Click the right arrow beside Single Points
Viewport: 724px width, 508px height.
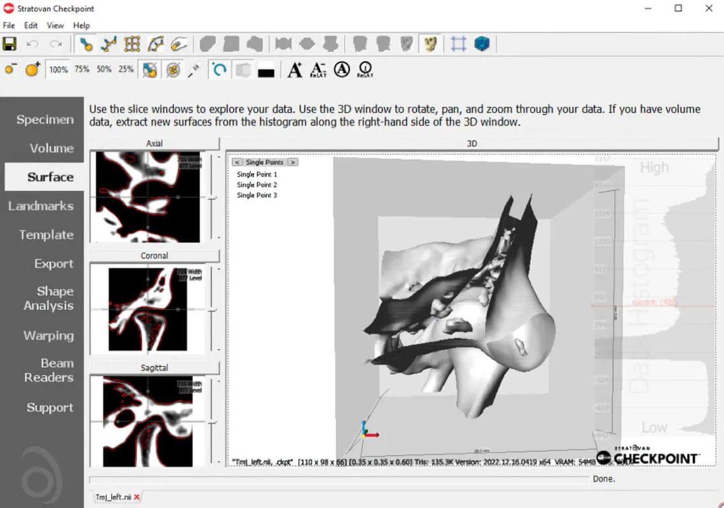pyautogui.click(x=293, y=163)
